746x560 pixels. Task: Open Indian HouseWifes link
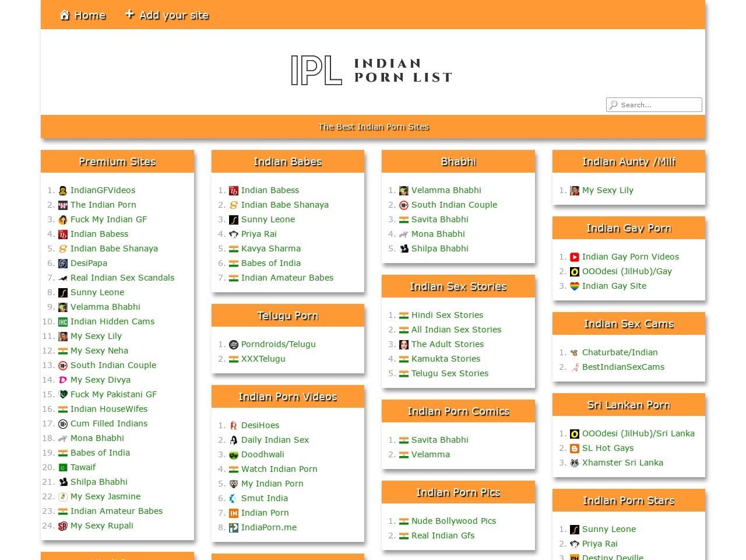pyautogui.click(x=109, y=409)
